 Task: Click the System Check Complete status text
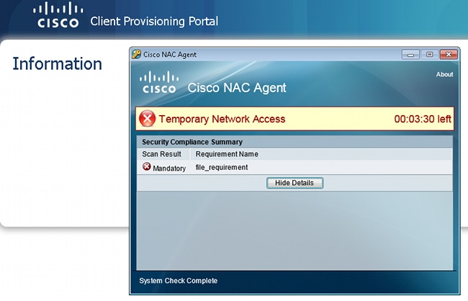(x=178, y=281)
